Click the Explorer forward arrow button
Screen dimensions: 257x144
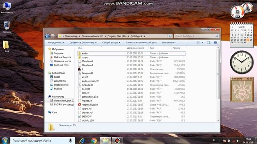(53, 36)
